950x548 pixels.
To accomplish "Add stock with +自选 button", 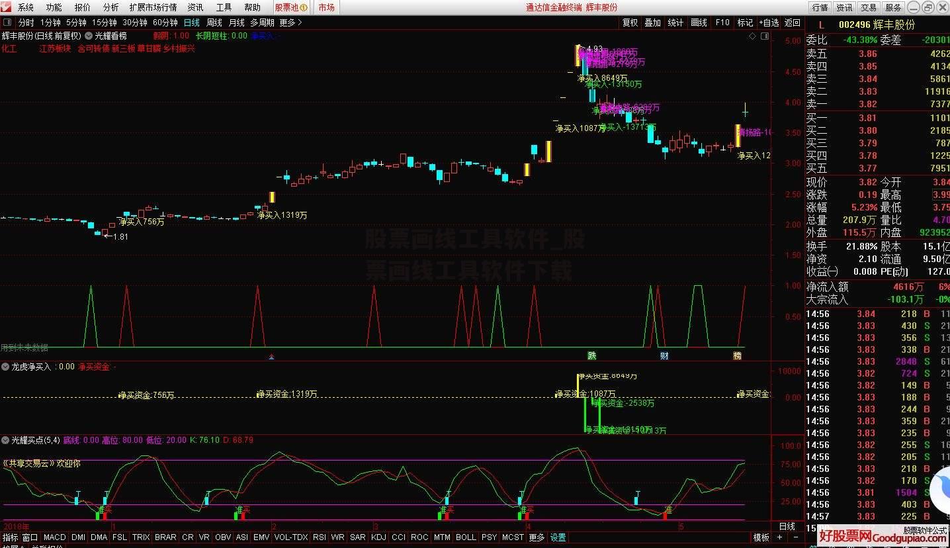I will pos(768,23).
